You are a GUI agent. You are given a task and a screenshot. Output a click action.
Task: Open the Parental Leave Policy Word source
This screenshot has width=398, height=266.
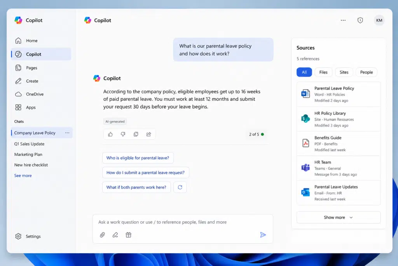(x=339, y=94)
